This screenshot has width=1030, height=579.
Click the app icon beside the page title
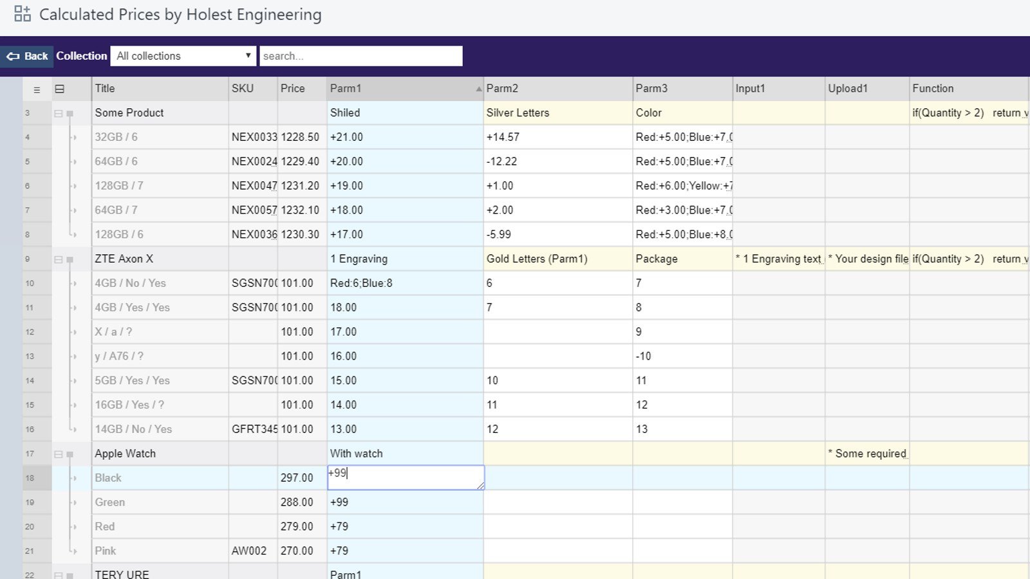tap(21, 14)
